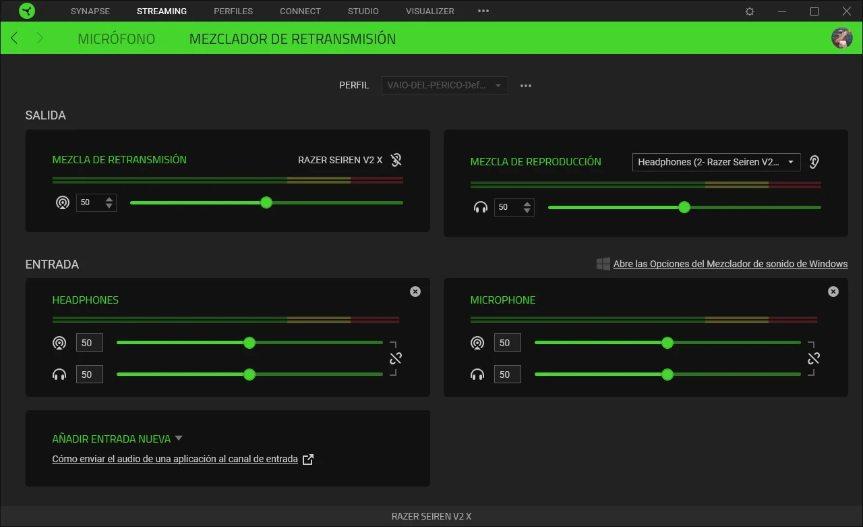Screen dimensions: 863x527
Task: Click the broadcast icon in Mezcla de Retransmisión
Action: (63, 202)
